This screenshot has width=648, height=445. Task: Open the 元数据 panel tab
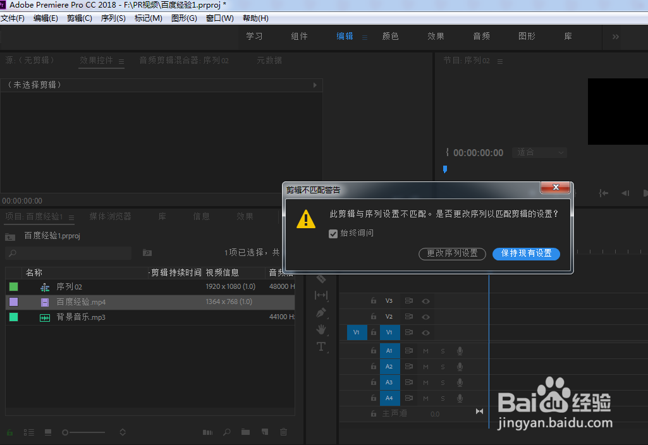click(x=269, y=60)
